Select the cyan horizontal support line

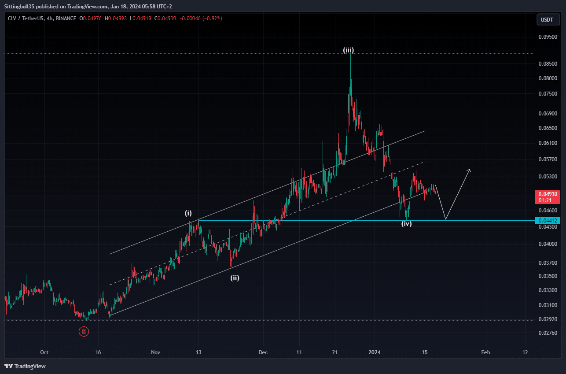(308, 220)
